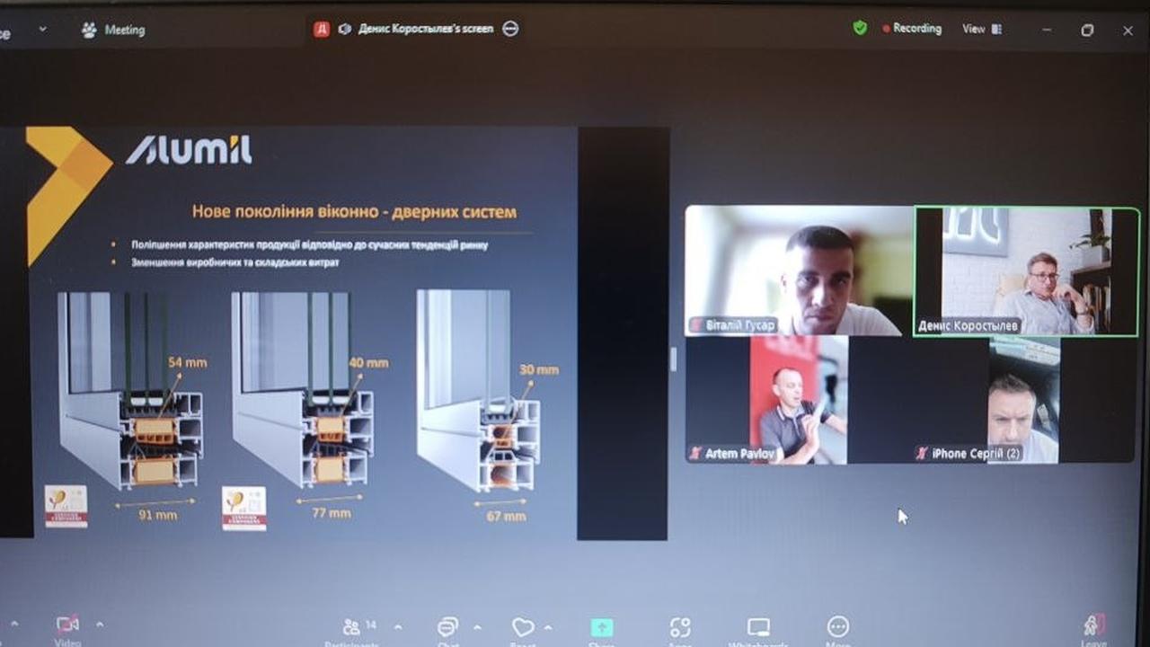The height and width of the screenshot is (647, 1150).
Task: Click the '54 mm' label on slide
Action: click(188, 363)
